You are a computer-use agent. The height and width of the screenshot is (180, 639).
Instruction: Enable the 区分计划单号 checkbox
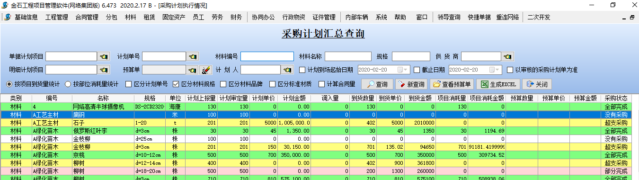[129, 84]
